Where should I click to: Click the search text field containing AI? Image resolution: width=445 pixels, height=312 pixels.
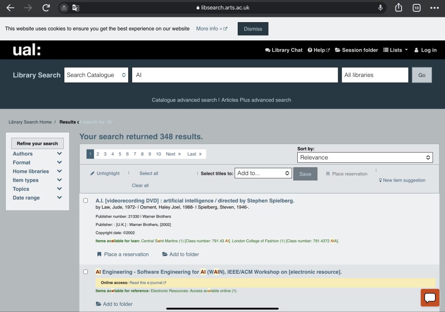coord(235,75)
